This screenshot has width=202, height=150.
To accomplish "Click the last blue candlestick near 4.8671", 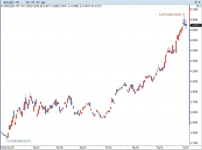I will pyautogui.click(x=186, y=25).
